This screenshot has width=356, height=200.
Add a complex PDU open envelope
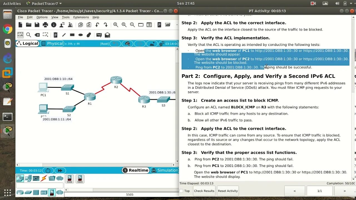pyautogui.click(x=107, y=35)
